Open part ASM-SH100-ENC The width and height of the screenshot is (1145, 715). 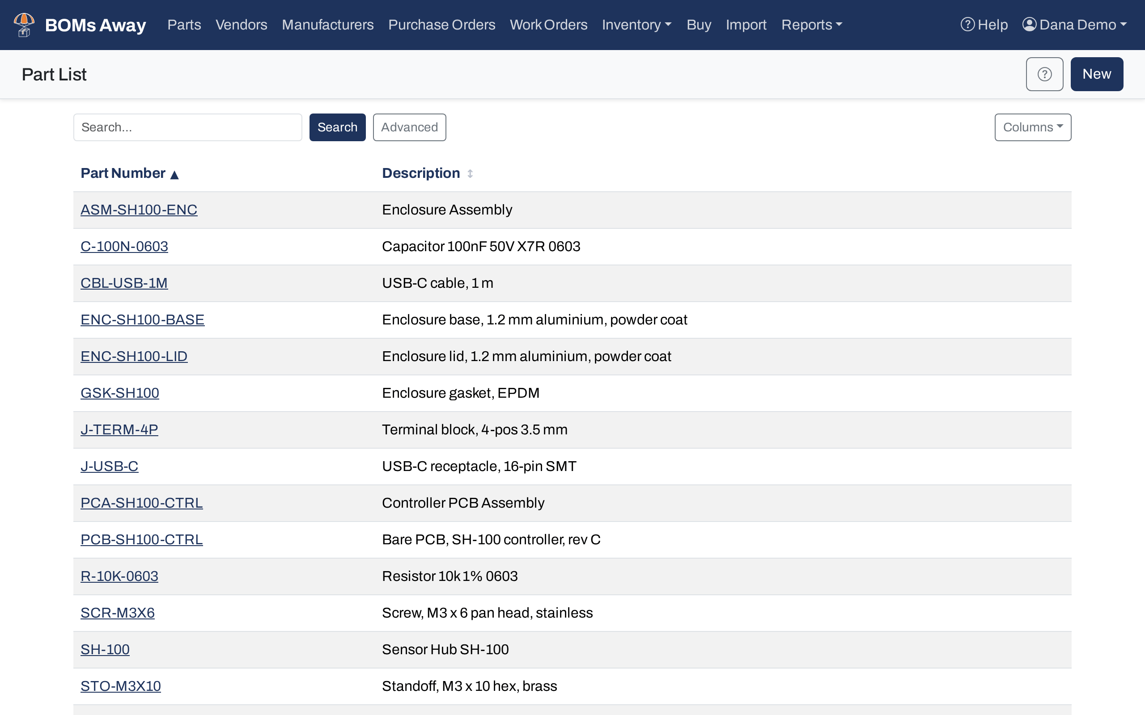(139, 210)
